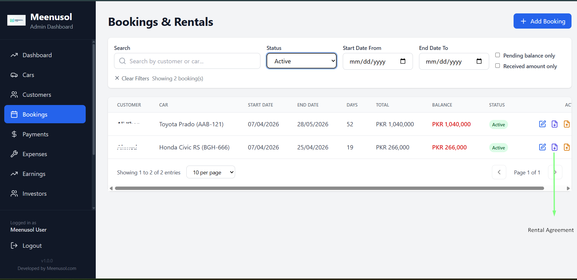Click the customer search input field
The image size is (577, 280).
[x=187, y=61]
